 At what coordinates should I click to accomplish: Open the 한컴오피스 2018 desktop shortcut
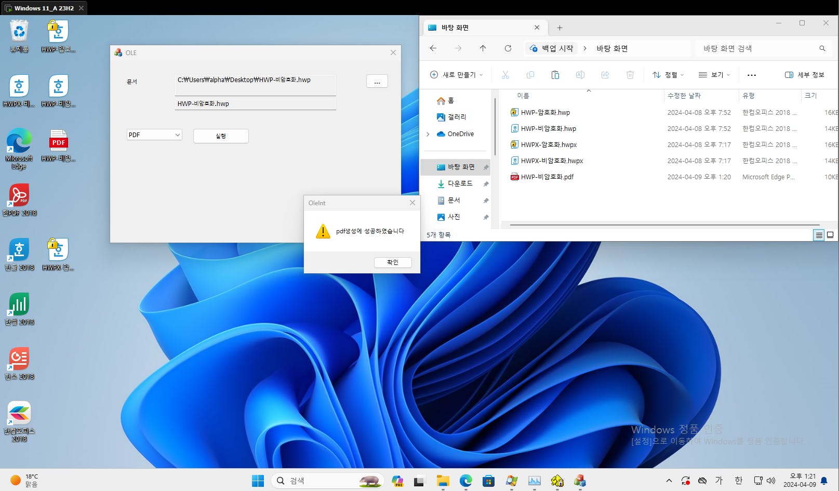tap(19, 421)
